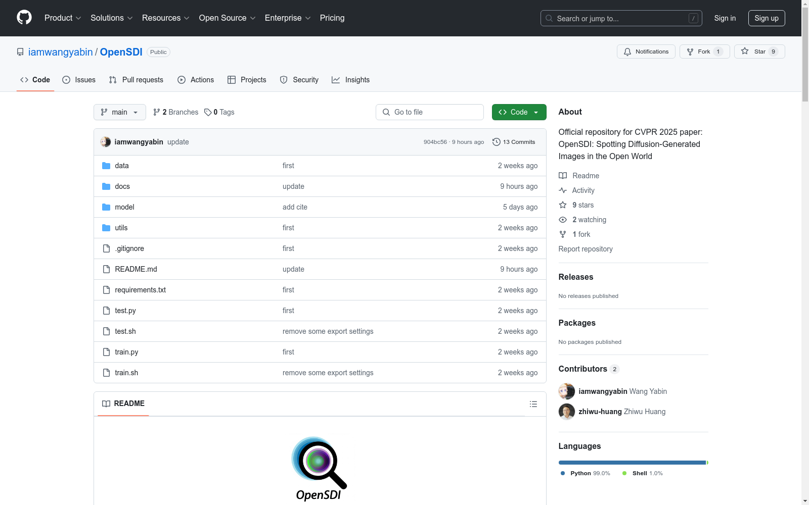The height and width of the screenshot is (505, 809).
Task: Click commit hash 904bc56
Action: tap(435, 142)
